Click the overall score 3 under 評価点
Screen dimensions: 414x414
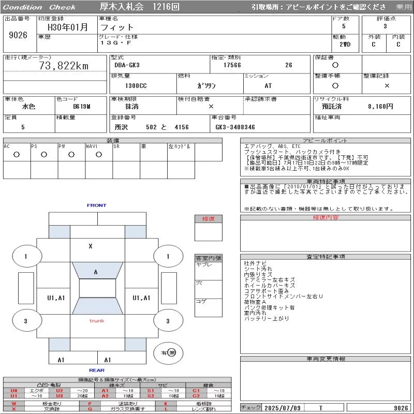point(385,26)
